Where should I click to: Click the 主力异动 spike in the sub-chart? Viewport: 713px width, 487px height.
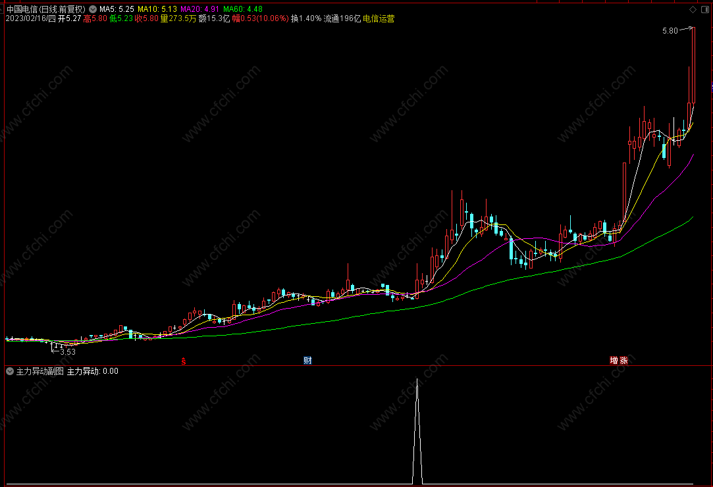(417, 431)
